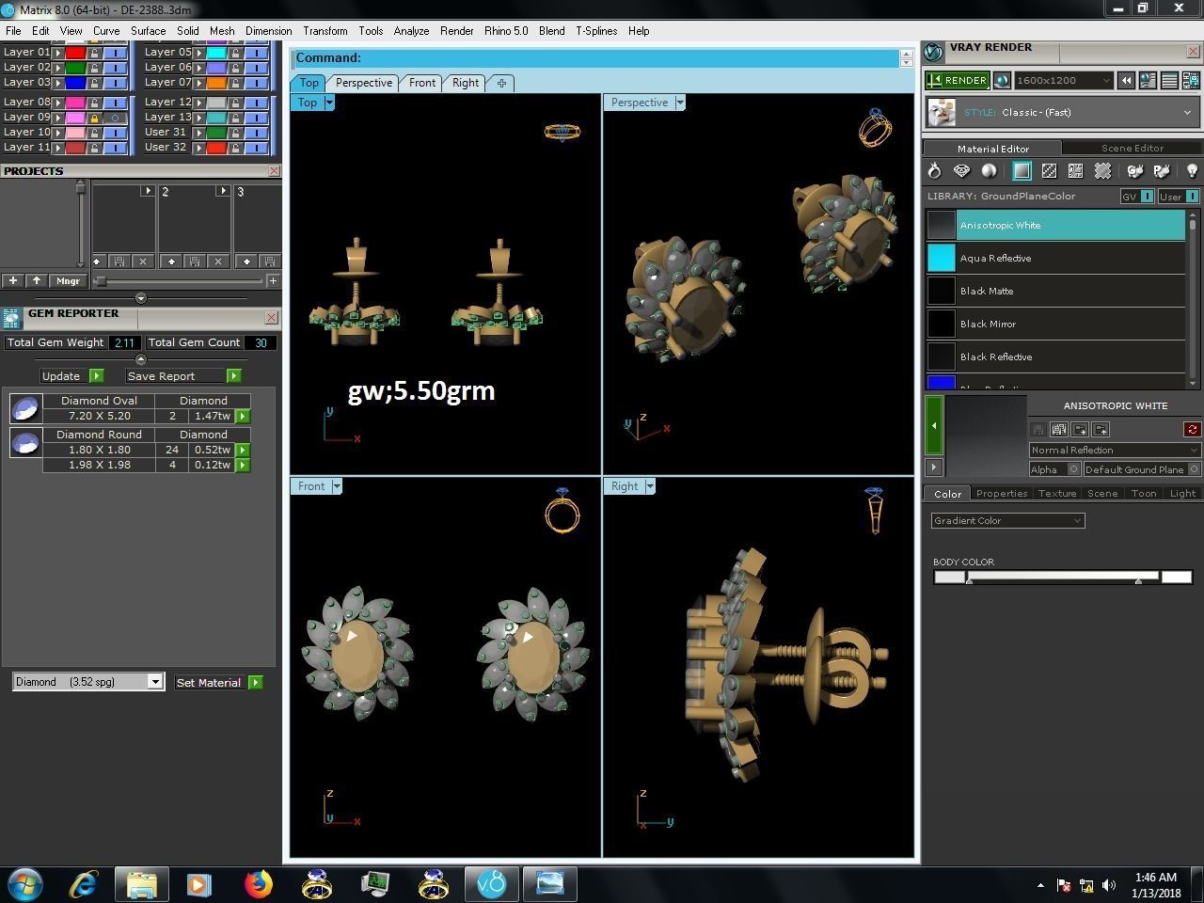Click the render settings sphere-and-panel icon

tap(1148, 81)
